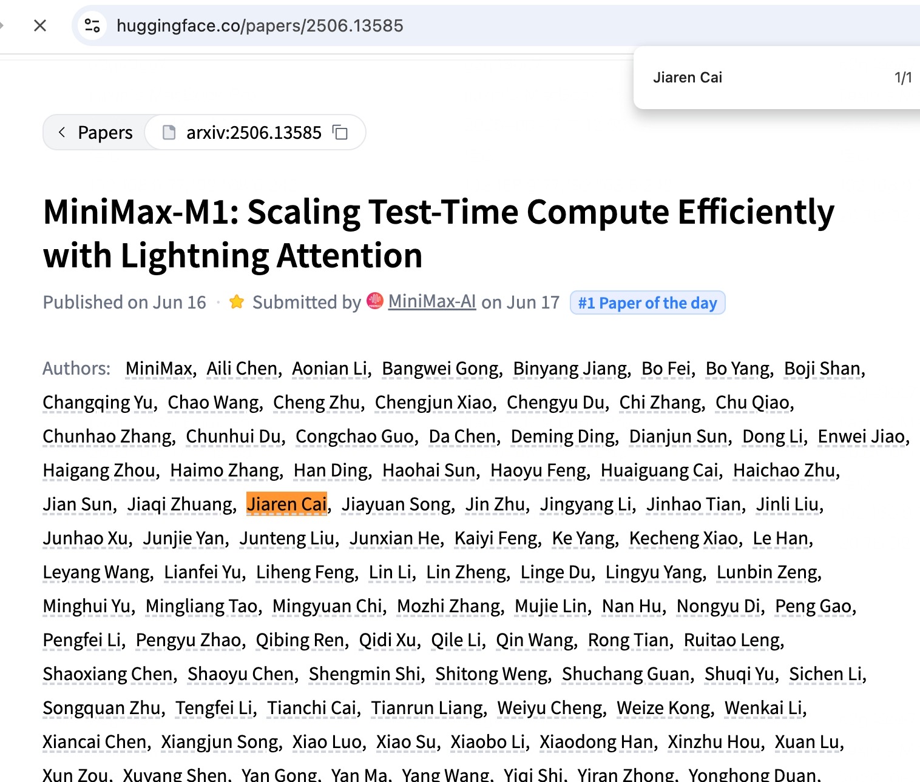Open author Jiayuan Song

pos(396,504)
